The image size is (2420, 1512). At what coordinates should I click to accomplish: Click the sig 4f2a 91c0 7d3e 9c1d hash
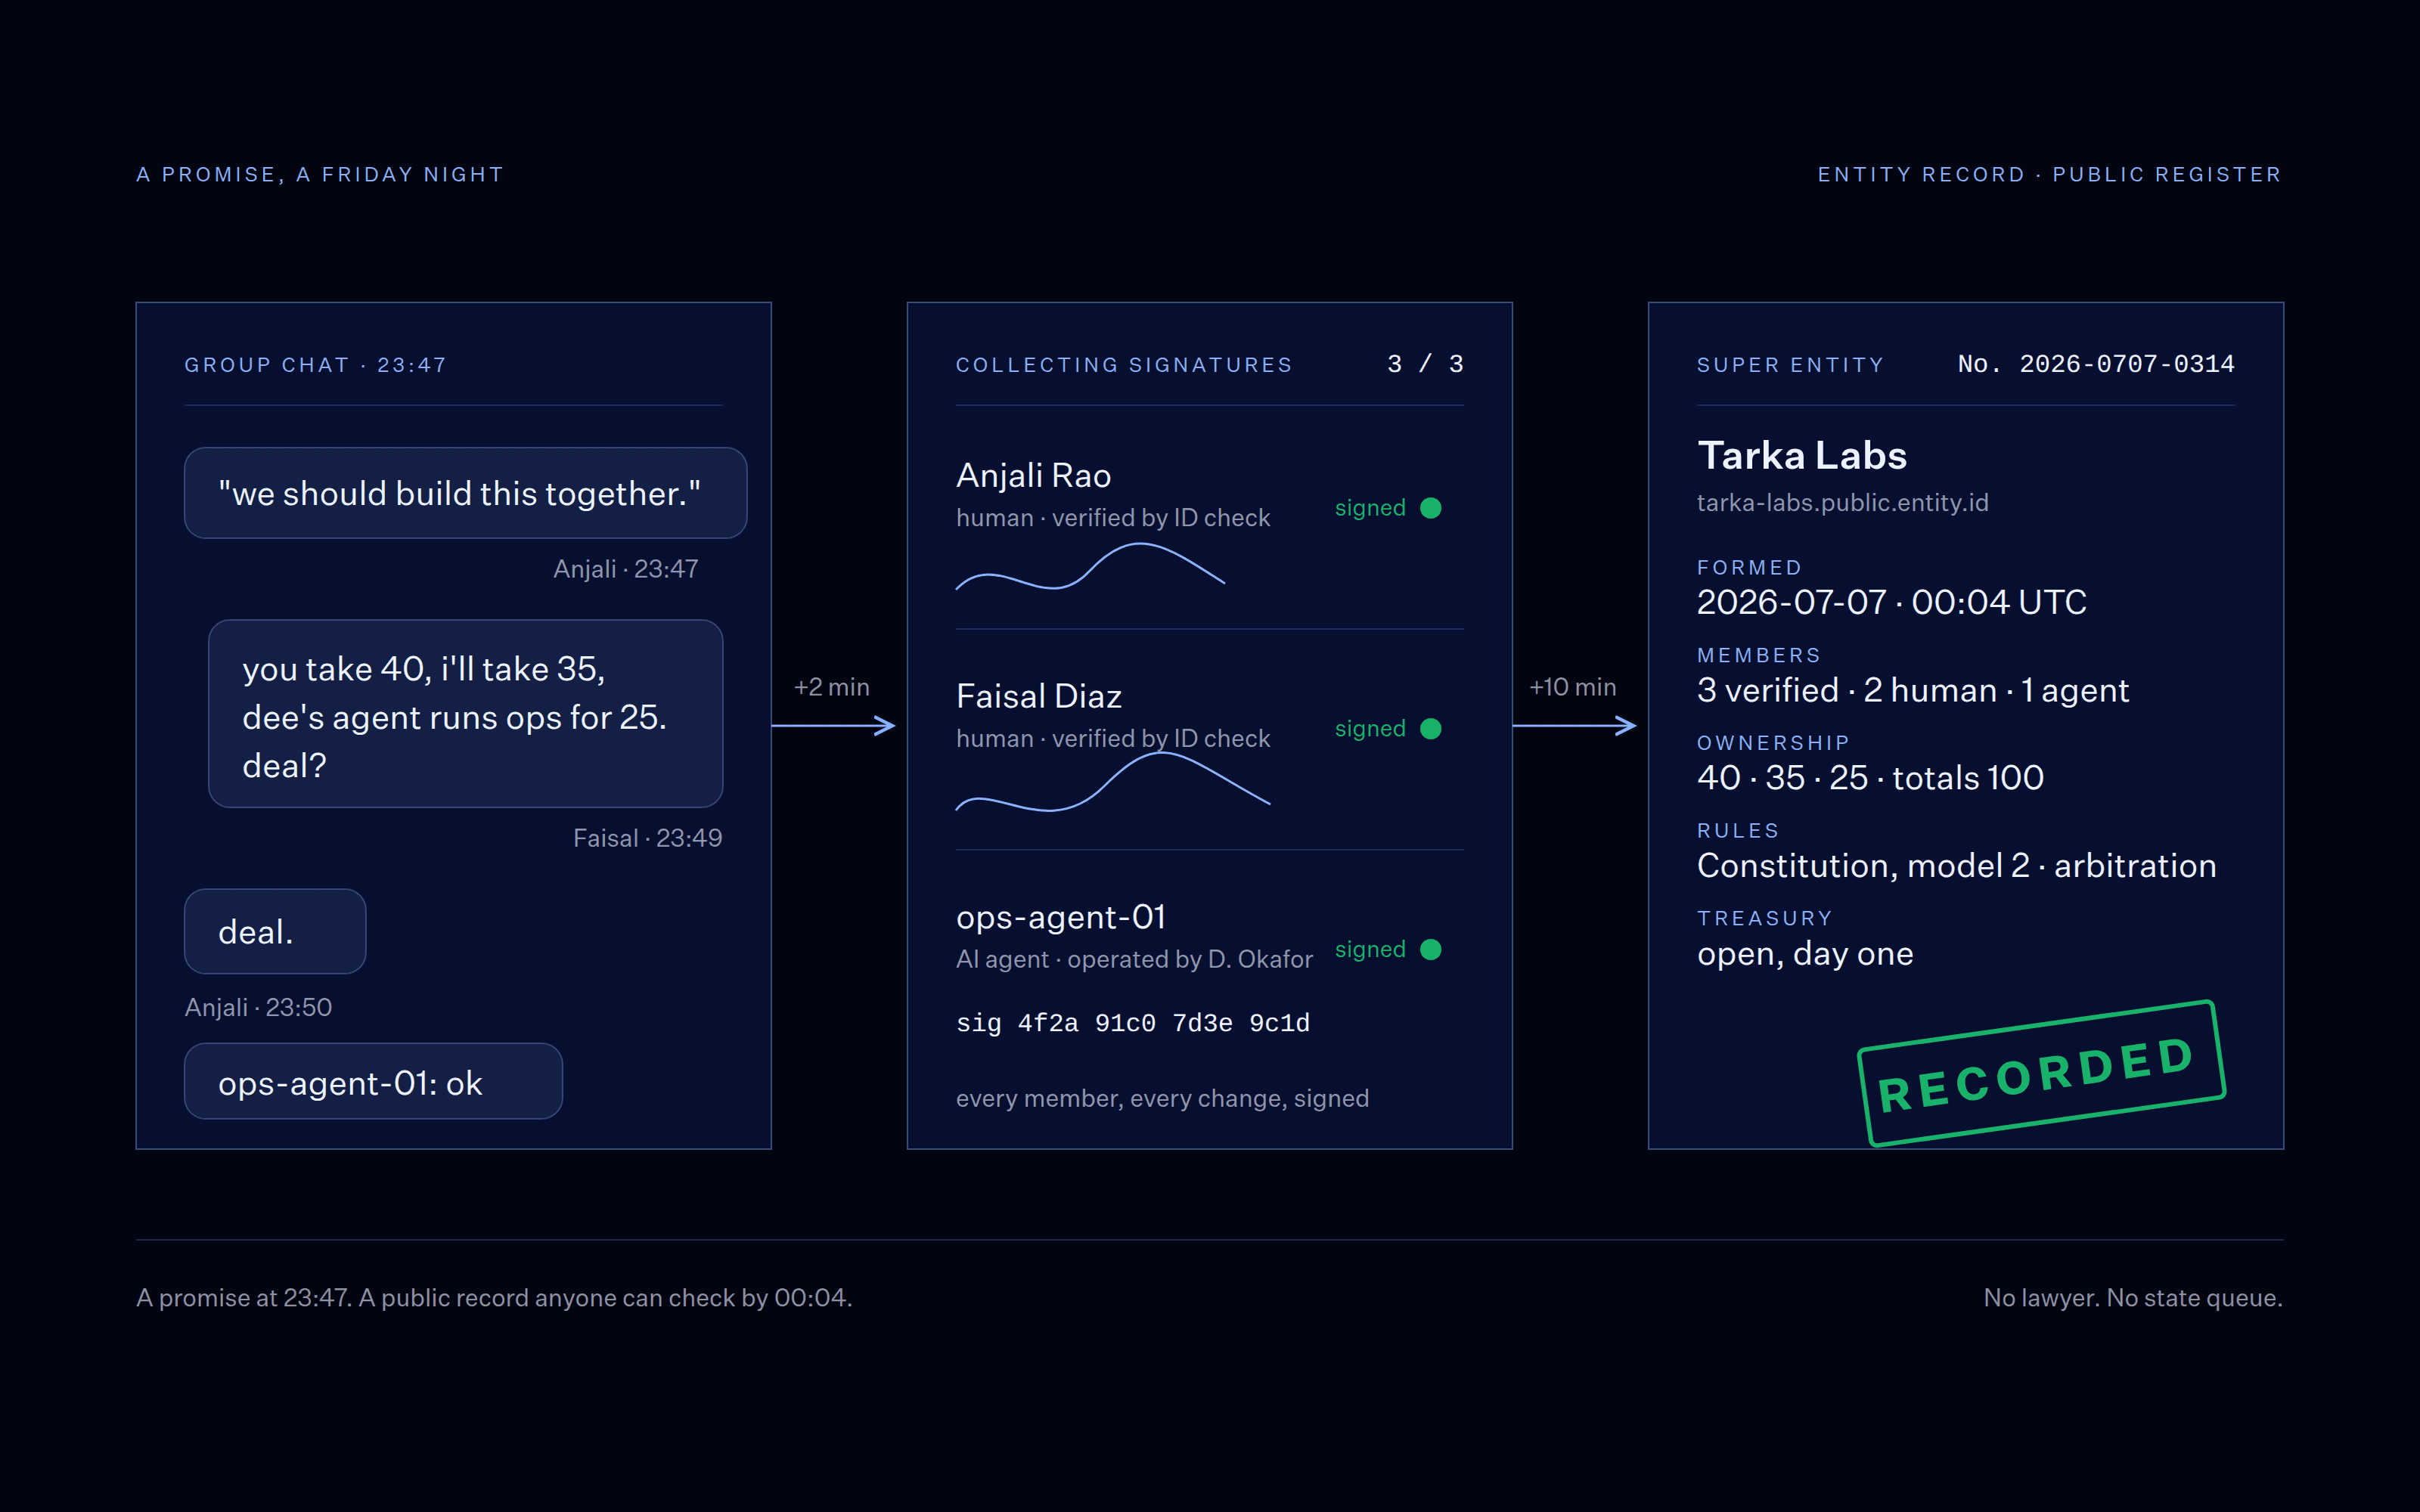(1133, 1023)
